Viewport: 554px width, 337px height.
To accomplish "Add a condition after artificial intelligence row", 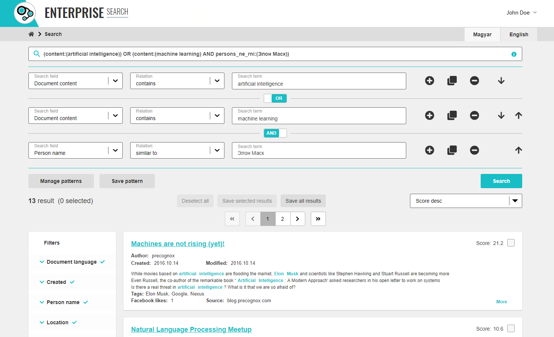I will (429, 81).
